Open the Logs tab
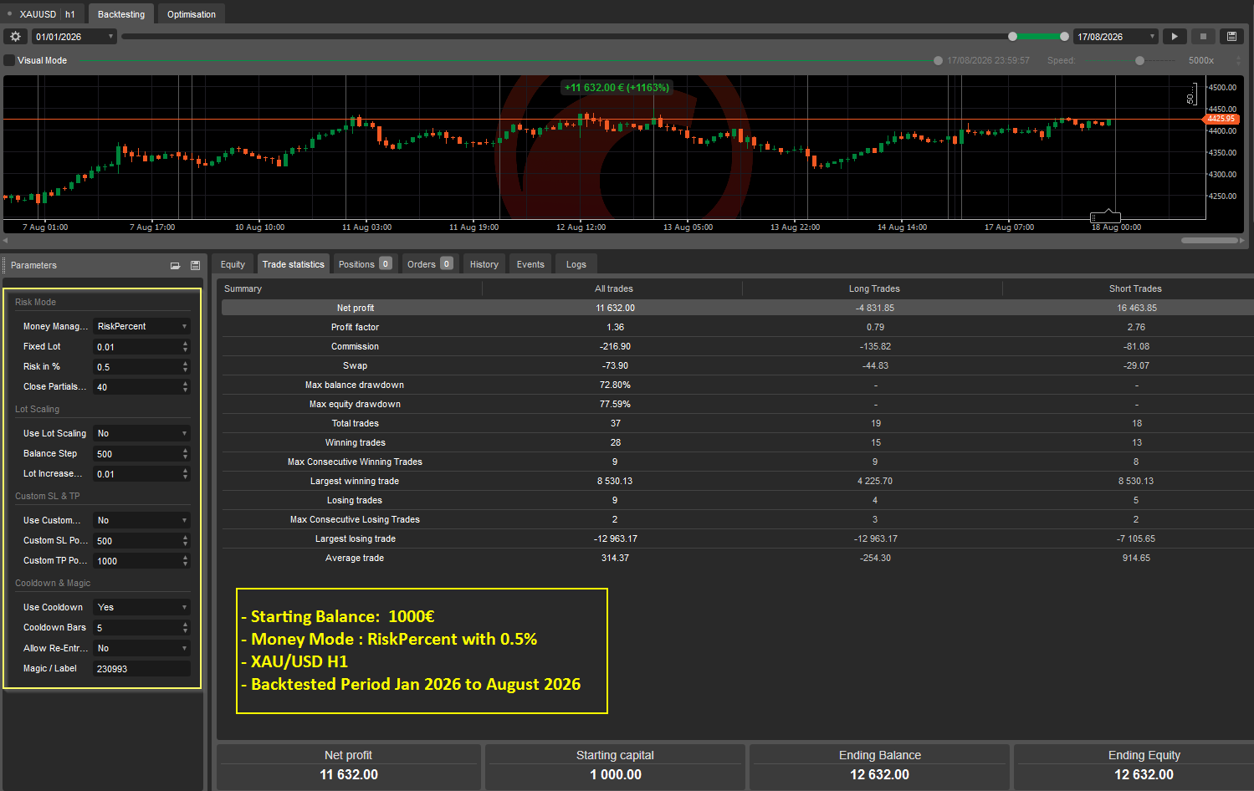This screenshot has width=1254, height=791. click(x=576, y=264)
